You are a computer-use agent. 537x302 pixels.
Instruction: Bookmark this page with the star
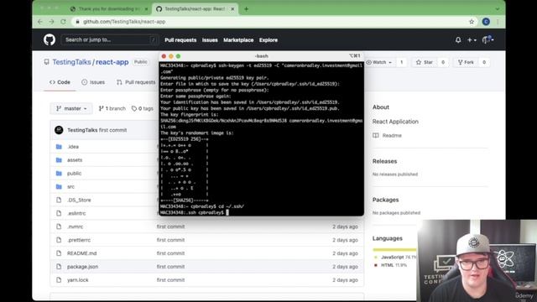(472, 22)
